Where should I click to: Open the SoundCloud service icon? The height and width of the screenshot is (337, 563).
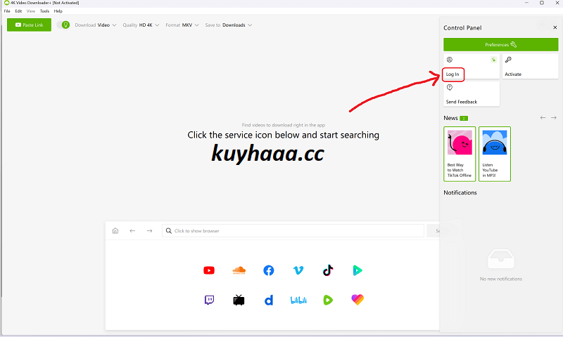pos(239,270)
